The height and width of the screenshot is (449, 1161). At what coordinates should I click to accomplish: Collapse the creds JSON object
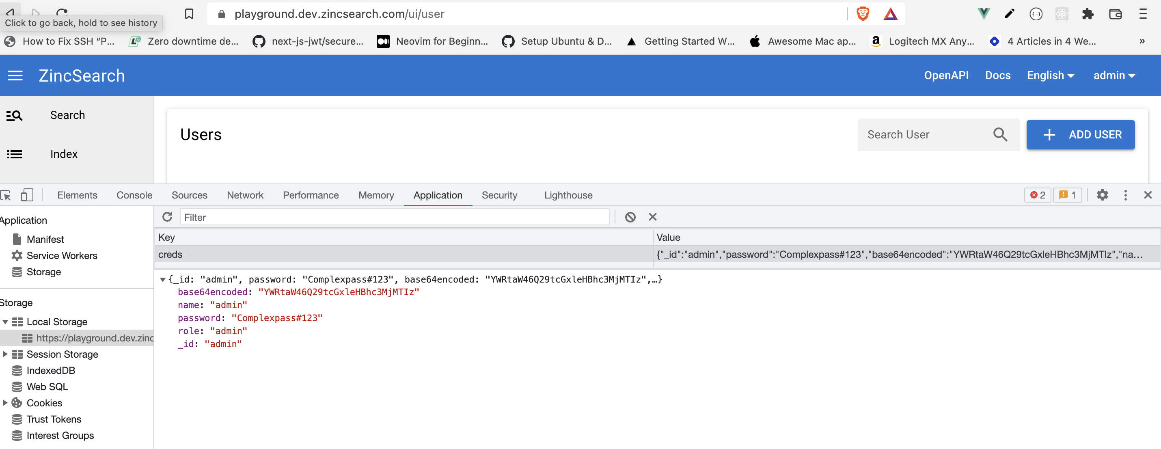163,279
